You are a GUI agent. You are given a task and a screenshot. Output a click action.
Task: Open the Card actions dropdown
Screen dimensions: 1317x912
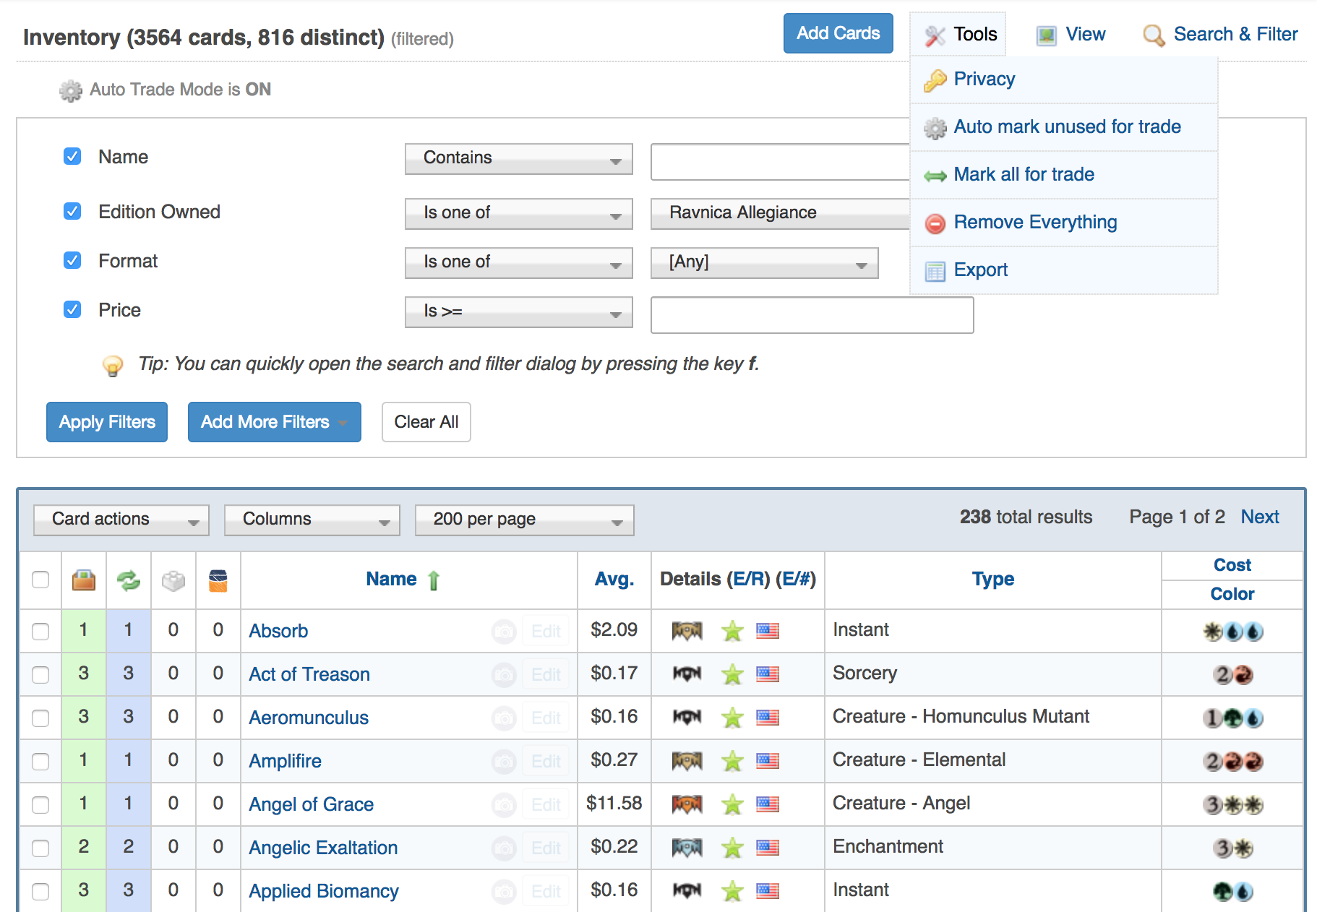[x=121, y=520]
